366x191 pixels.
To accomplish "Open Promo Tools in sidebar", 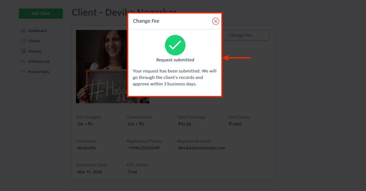I will (x=39, y=72).
